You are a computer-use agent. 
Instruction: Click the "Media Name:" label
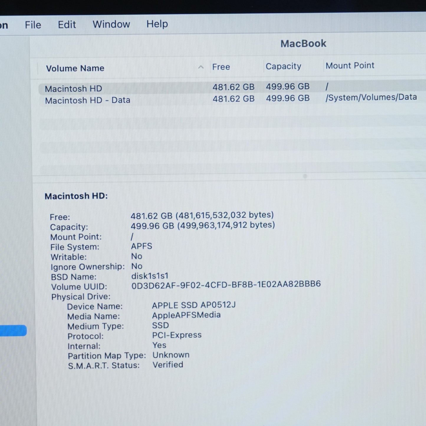(x=93, y=317)
